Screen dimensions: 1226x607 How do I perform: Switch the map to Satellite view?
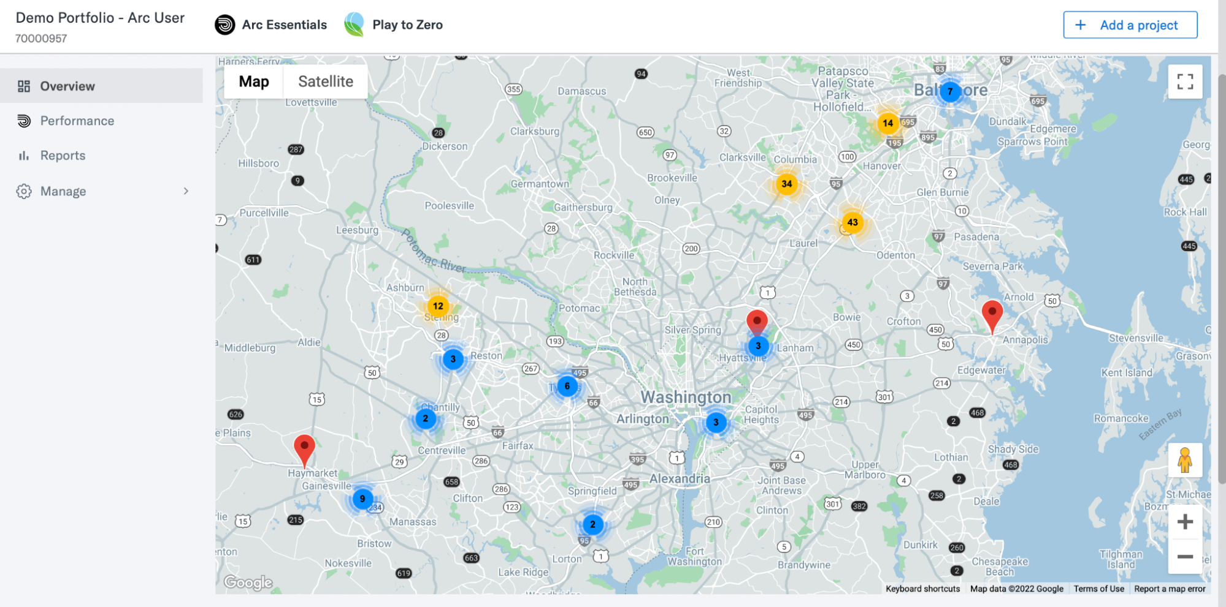[x=326, y=81]
